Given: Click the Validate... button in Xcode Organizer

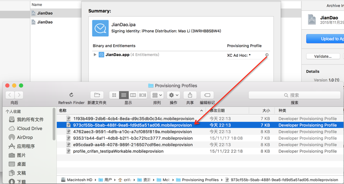Looking at the screenshot, I should pyautogui.click(x=323, y=56).
